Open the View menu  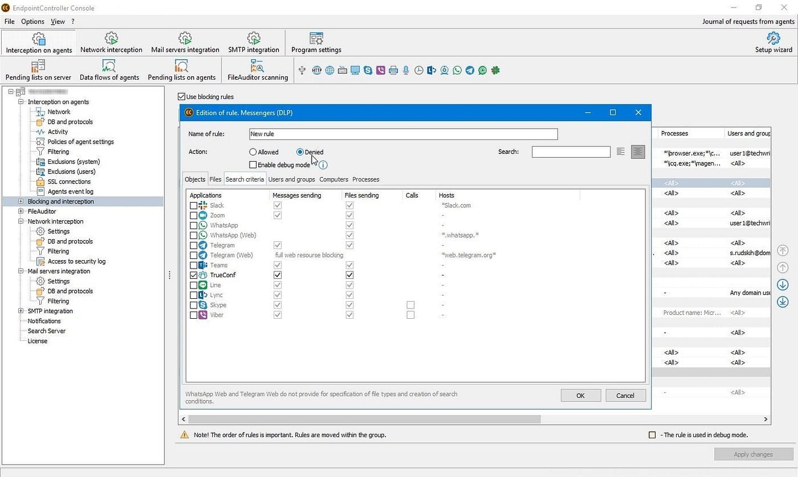pyautogui.click(x=58, y=21)
